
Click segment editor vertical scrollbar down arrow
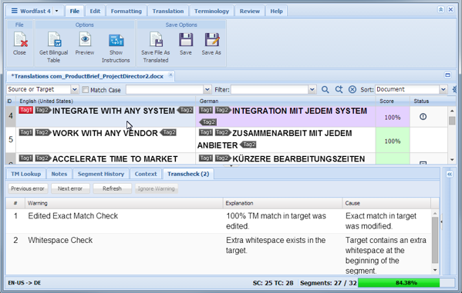452,160
